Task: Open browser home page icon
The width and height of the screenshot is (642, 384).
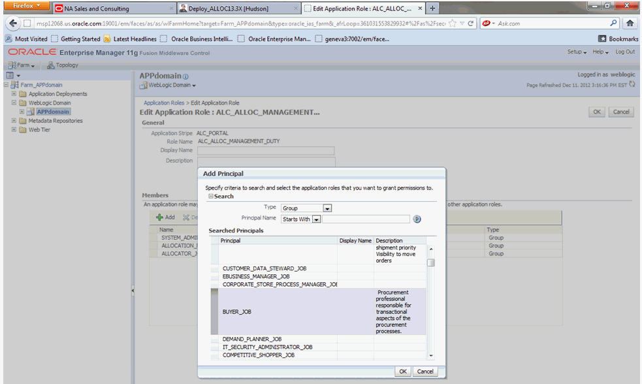Action: coord(630,24)
